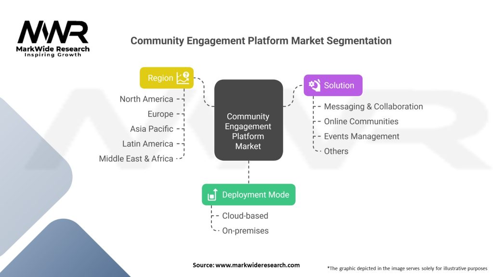
Task: Click the 'Events Management' text
Action: point(362,136)
